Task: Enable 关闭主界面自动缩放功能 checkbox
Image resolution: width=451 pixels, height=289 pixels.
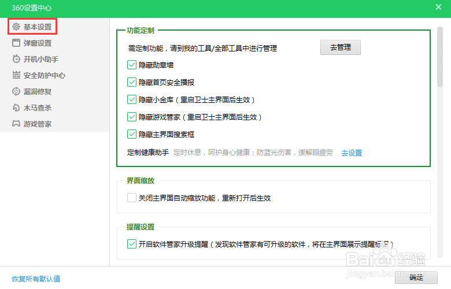Action: pyautogui.click(x=132, y=198)
